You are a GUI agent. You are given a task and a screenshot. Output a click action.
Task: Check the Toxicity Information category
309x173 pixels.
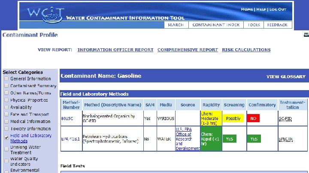click(6, 129)
